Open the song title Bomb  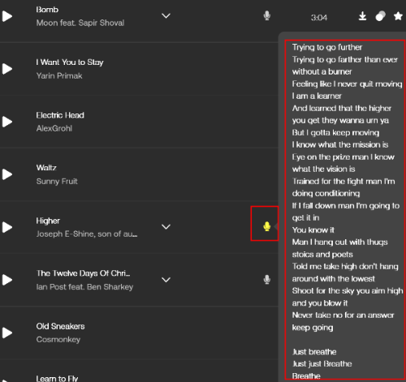47,10
